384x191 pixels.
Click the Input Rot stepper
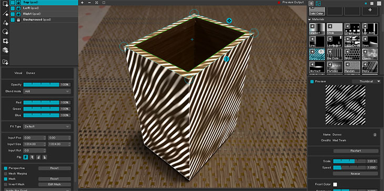(44, 150)
